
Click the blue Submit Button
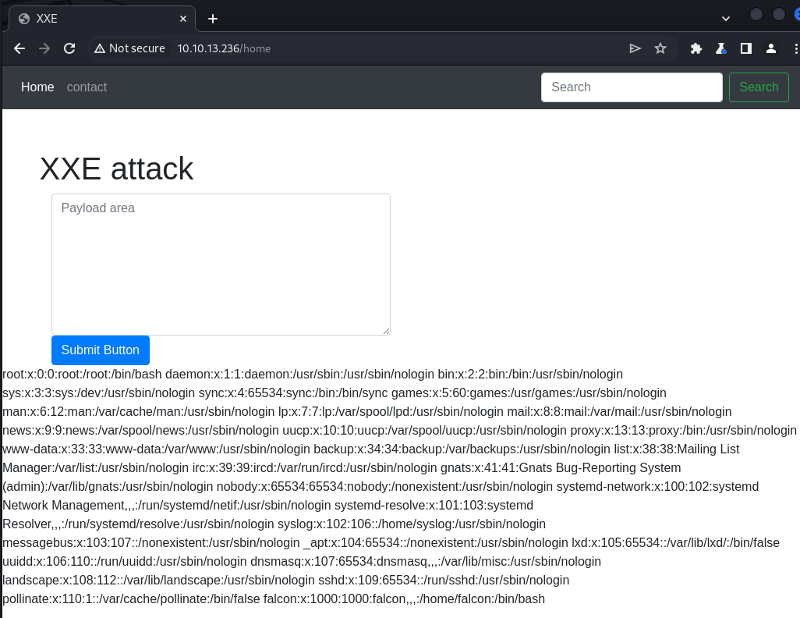[x=100, y=350]
